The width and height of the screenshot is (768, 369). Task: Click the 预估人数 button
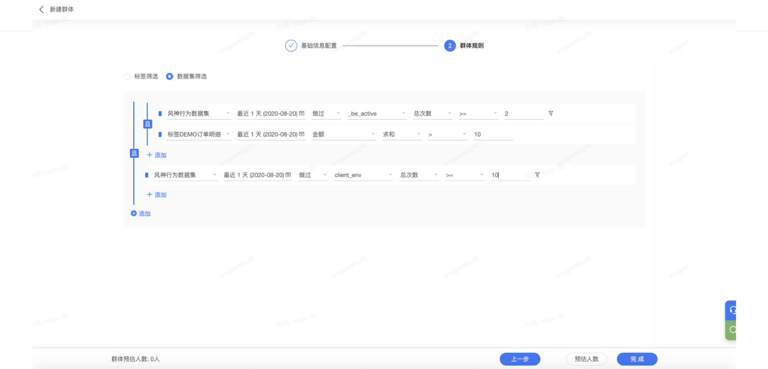(586, 359)
